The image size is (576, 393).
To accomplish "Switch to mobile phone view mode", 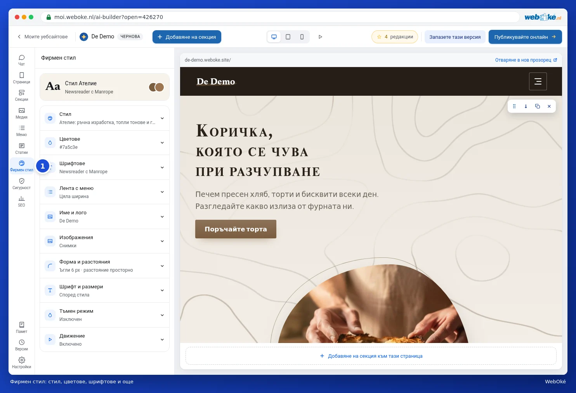I will point(302,37).
